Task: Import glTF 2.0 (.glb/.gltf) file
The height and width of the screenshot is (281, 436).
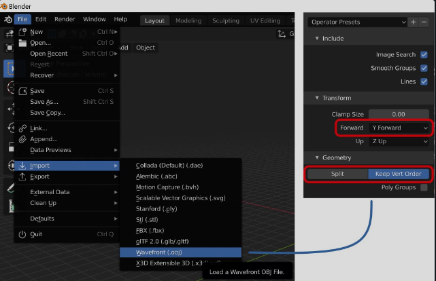Action: [x=181, y=242]
